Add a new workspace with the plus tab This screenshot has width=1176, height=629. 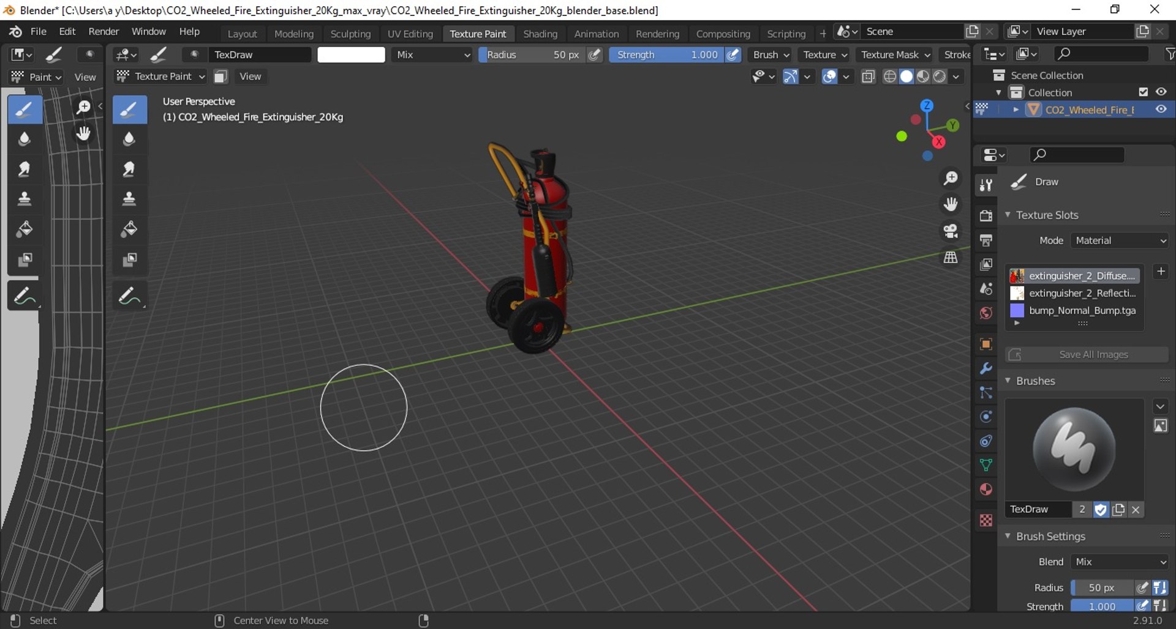point(823,34)
